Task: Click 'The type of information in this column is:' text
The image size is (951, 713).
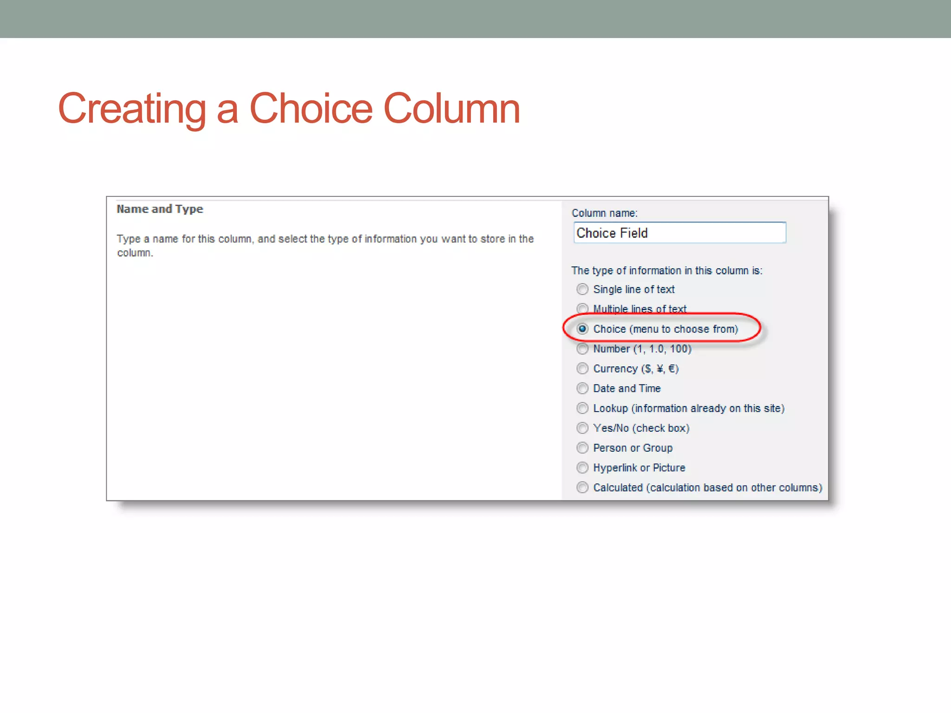Action: coord(667,271)
